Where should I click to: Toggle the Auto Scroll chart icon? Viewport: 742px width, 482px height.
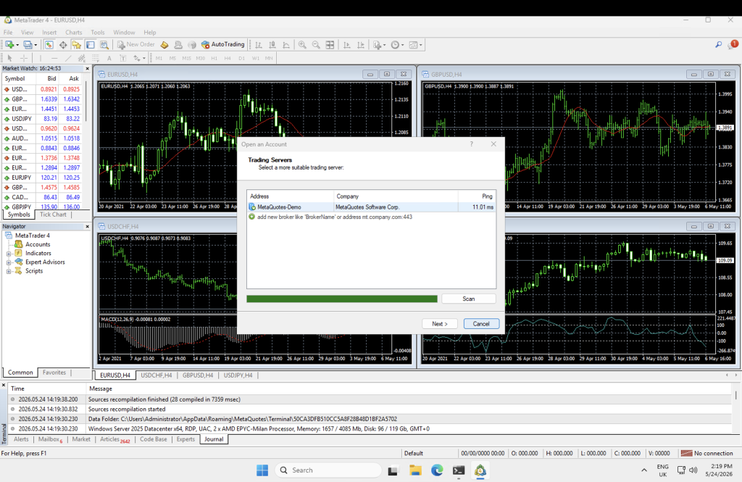click(347, 44)
